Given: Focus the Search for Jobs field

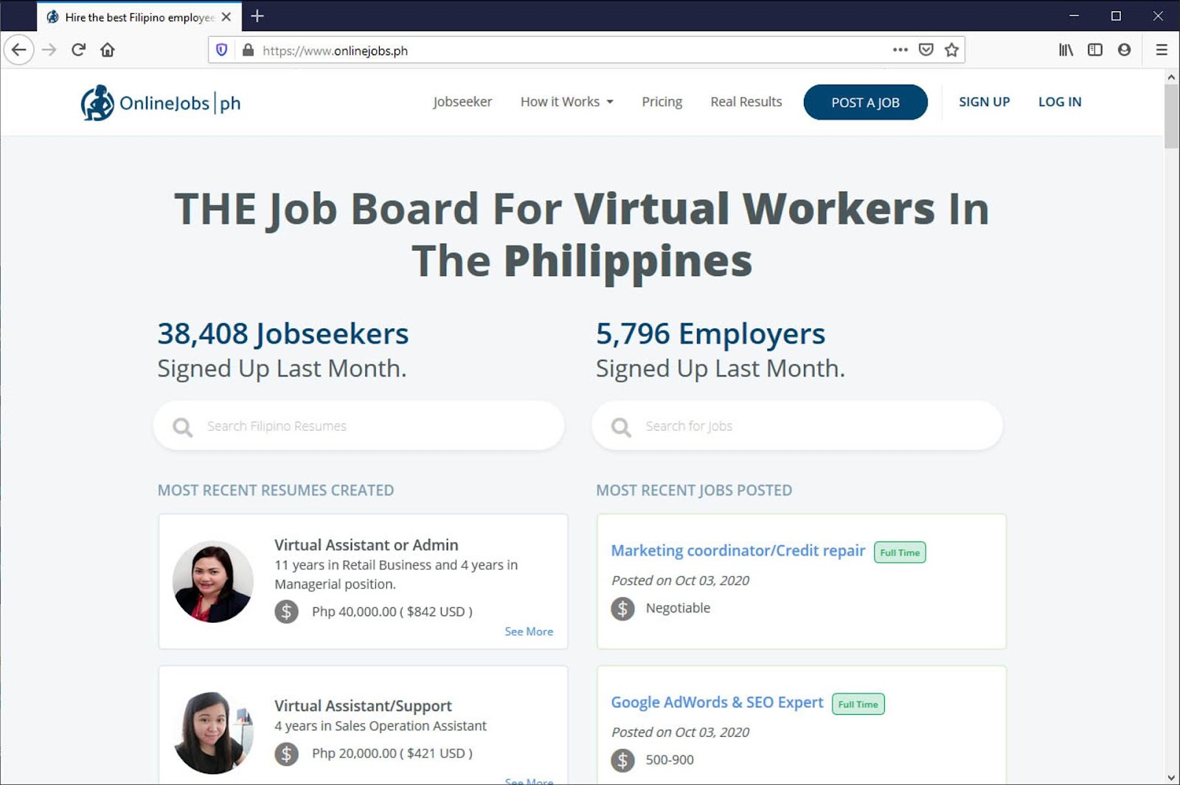Looking at the screenshot, I should pos(797,426).
